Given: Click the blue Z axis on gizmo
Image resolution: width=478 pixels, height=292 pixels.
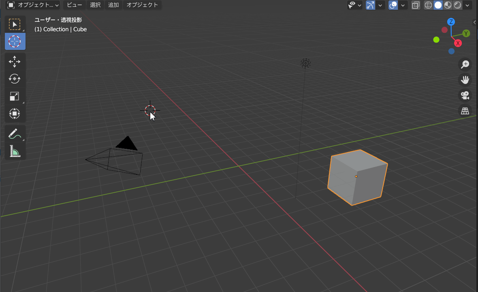Looking at the screenshot, I should pyautogui.click(x=451, y=22).
